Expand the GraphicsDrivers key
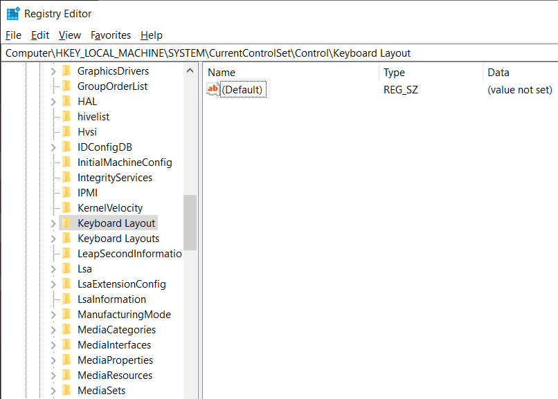 (53, 71)
